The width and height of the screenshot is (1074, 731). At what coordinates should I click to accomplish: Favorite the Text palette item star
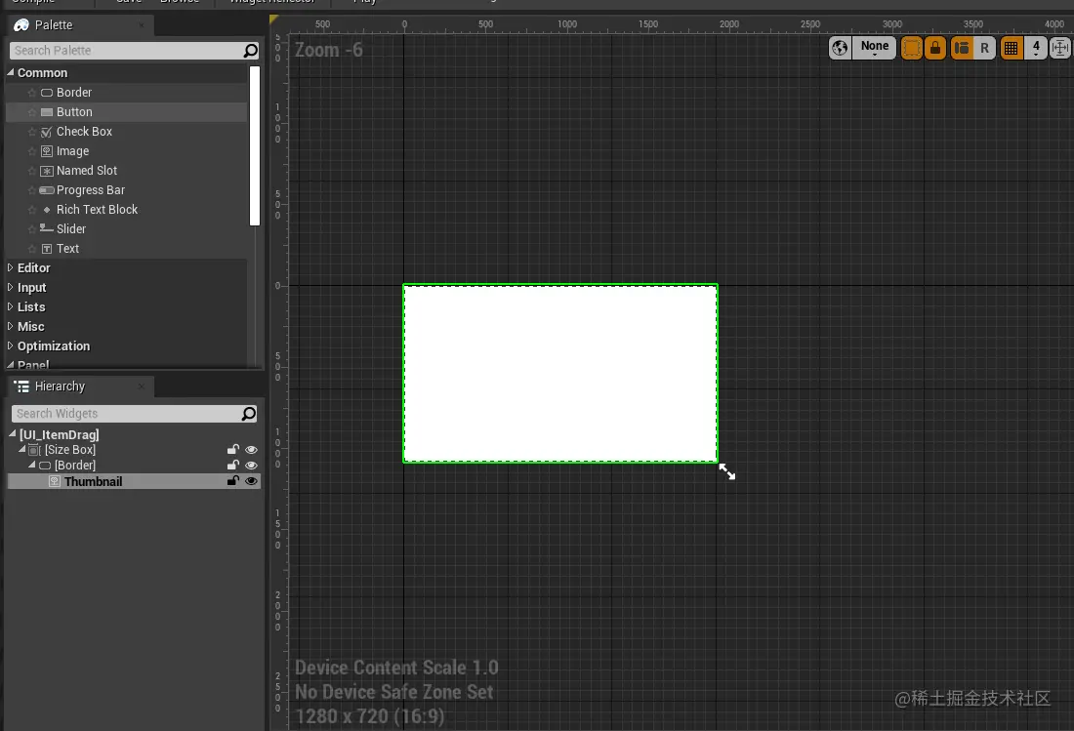(x=31, y=249)
